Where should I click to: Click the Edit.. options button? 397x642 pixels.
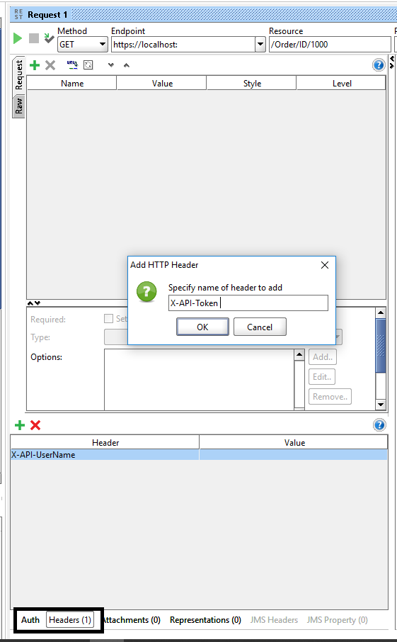tap(322, 377)
